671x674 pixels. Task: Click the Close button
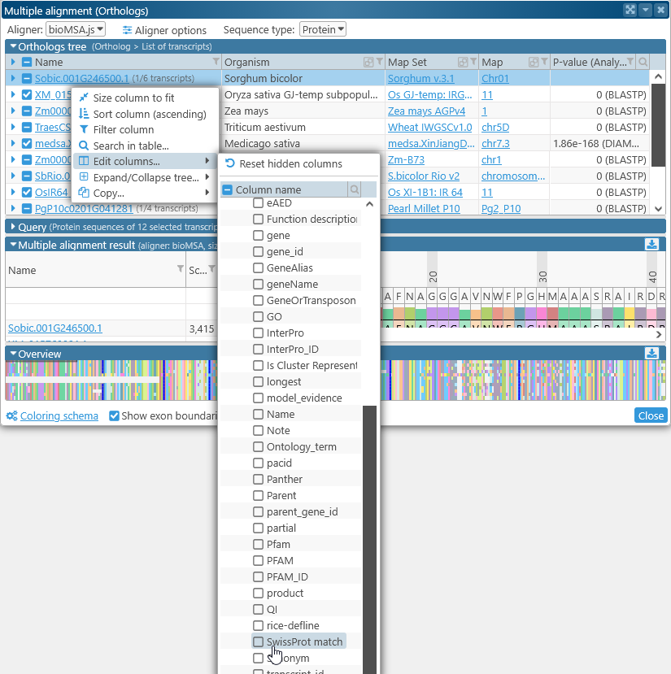click(x=650, y=415)
